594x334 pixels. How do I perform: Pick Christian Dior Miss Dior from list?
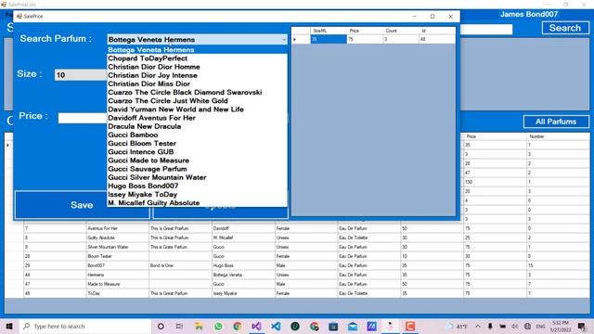[197, 83]
